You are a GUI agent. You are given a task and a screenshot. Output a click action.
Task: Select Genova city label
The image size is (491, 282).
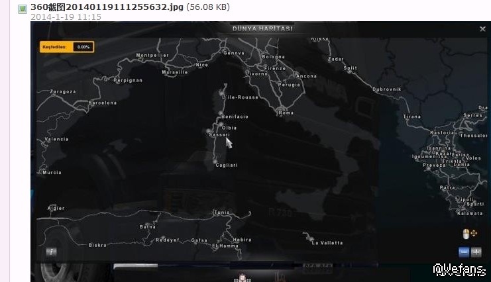[234, 53]
